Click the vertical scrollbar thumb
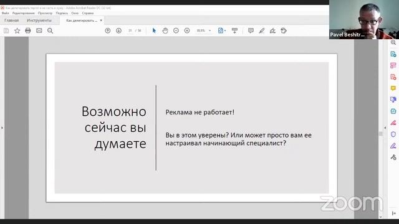399x224 pixels. pos(381,134)
